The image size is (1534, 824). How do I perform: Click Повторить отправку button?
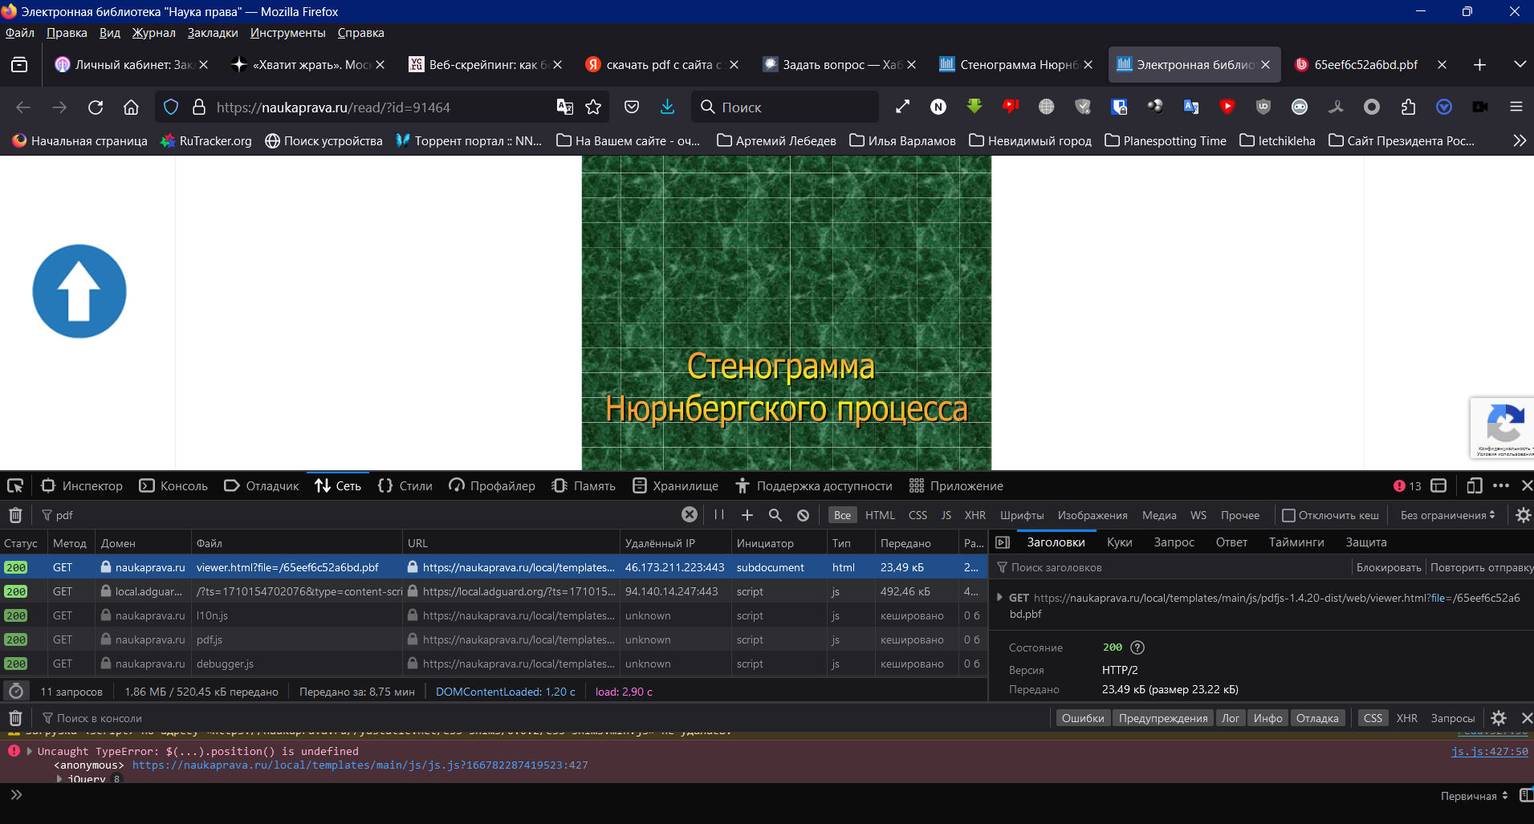point(1481,567)
